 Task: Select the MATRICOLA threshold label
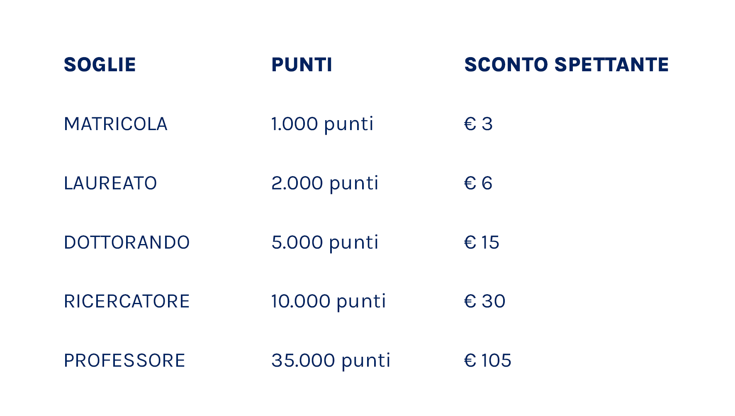(115, 124)
